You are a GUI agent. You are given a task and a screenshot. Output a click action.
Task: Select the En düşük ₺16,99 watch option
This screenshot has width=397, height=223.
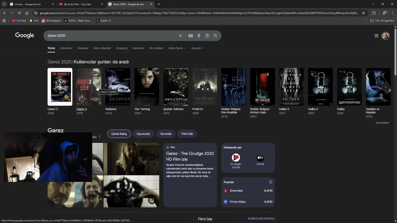tap(236, 161)
